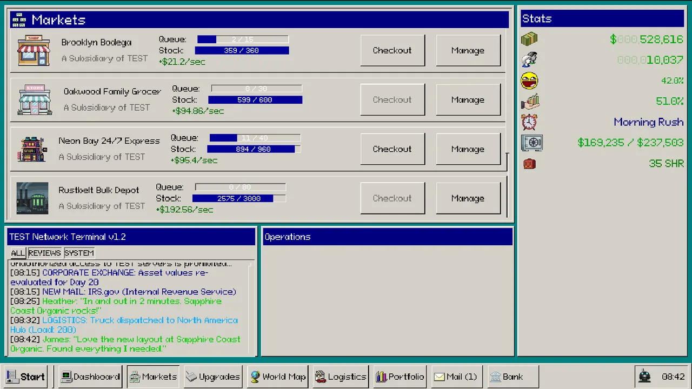This screenshot has height=389, width=692.
Task: Click the smiley happiness icon in Stats
Action: pyautogui.click(x=529, y=81)
